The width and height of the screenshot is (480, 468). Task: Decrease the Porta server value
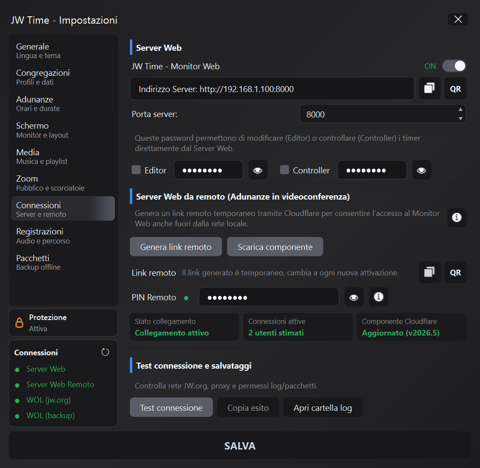click(460, 118)
